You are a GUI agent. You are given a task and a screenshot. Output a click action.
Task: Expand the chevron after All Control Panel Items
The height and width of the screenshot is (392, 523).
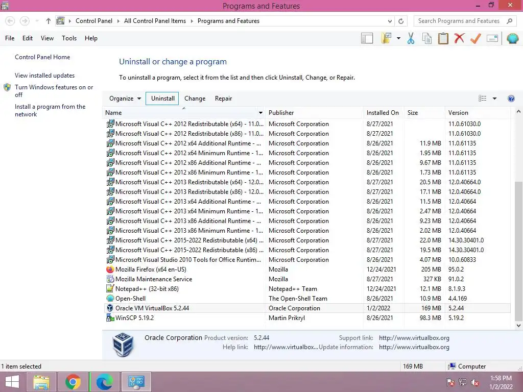tap(192, 21)
